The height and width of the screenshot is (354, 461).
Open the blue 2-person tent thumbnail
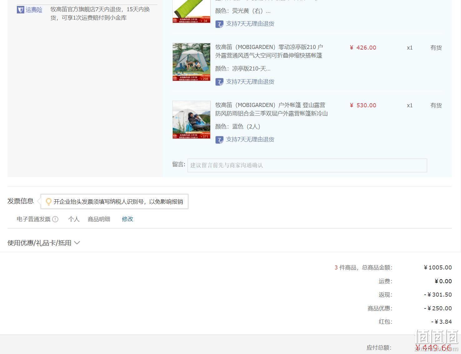coord(191,120)
